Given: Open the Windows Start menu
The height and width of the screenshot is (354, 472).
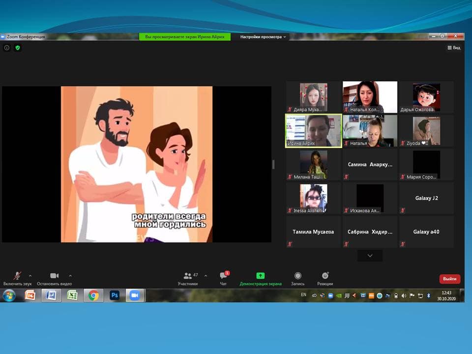Looking at the screenshot, I should 9,295.
